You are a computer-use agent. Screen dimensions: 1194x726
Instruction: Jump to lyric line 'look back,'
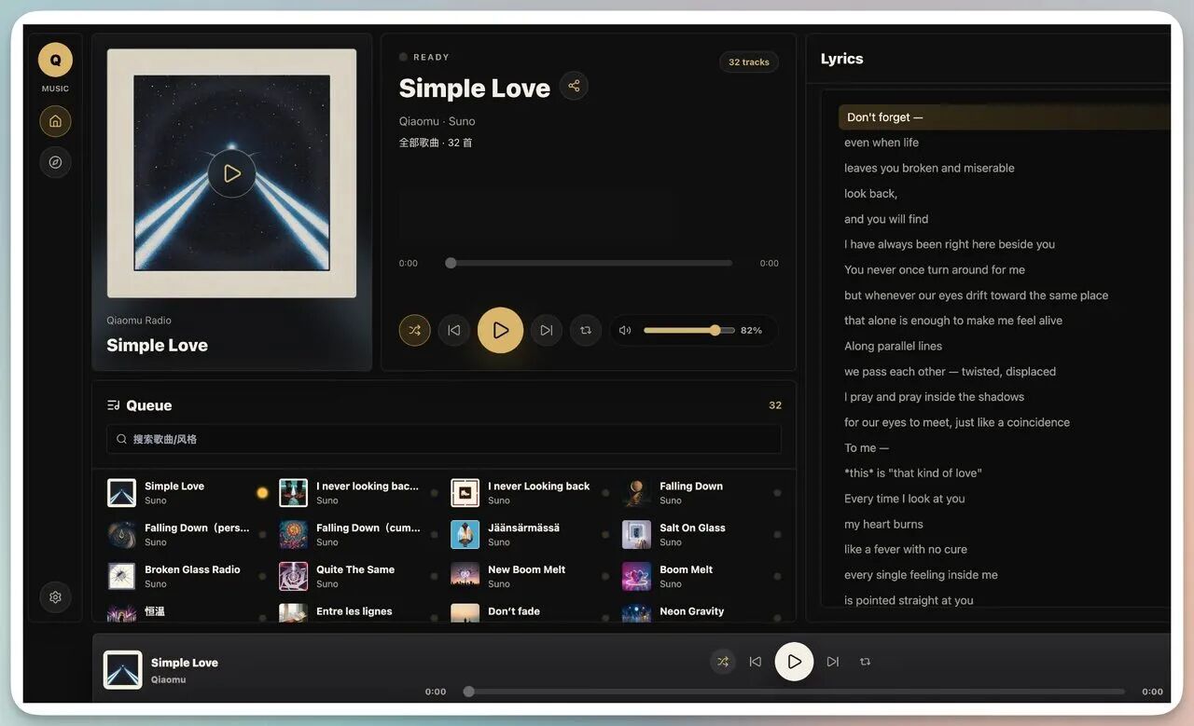[871, 194]
